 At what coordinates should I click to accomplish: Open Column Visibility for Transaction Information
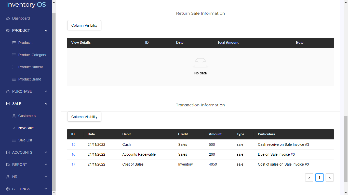pyautogui.click(x=84, y=117)
